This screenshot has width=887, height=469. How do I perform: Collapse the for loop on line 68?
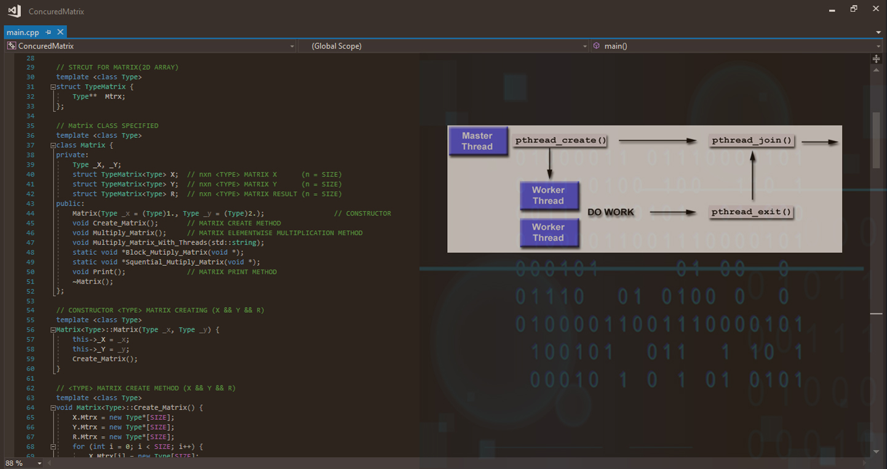[x=54, y=447]
